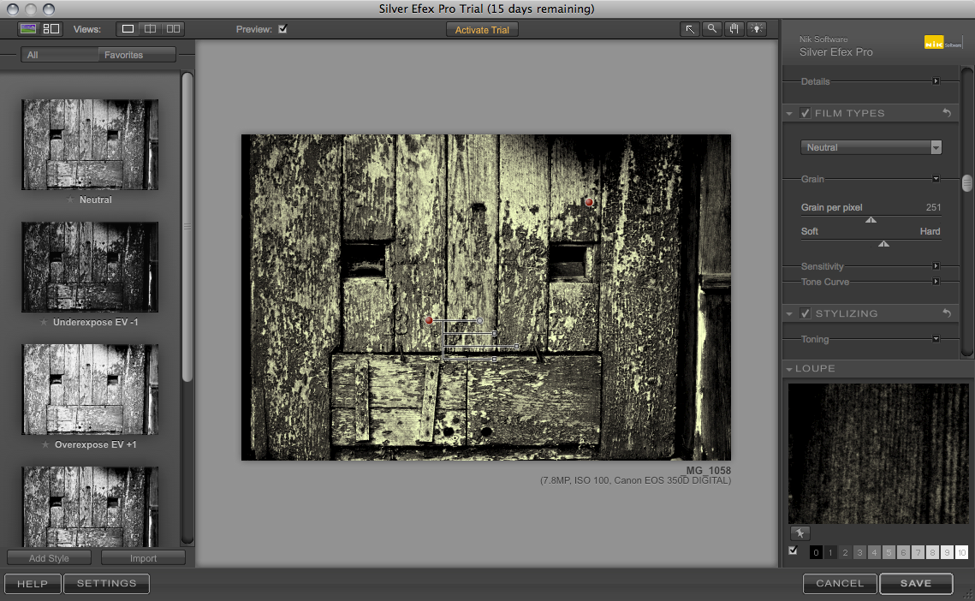This screenshot has width=975, height=601.
Task: Select the side-by-side view
Action: (174, 28)
